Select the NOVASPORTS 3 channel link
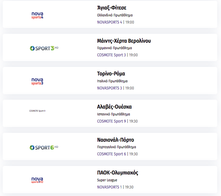The height and width of the screenshot is (196, 221). [x=109, y=88]
